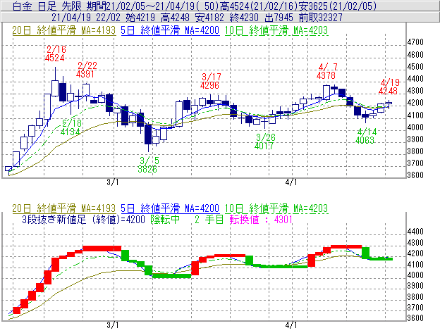
Task: Select the 3/17 4296 high label
Action: tap(211, 81)
